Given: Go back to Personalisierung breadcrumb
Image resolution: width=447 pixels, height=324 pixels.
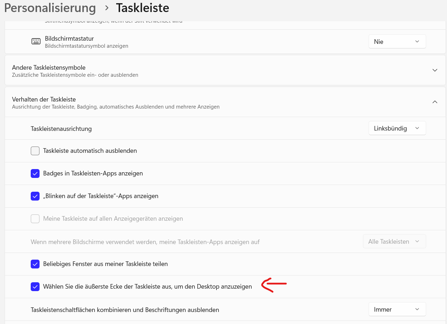Looking at the screenshot, I should [50, 8].
